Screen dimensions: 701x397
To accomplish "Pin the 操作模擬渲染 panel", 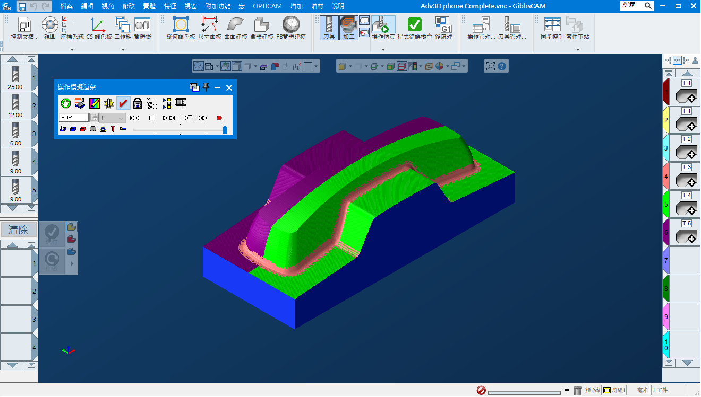I will (x=207, y=87).
